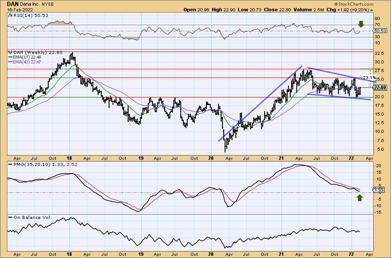
Task: Click year 22 on price panel time axis
Action: tap(351, 158)
